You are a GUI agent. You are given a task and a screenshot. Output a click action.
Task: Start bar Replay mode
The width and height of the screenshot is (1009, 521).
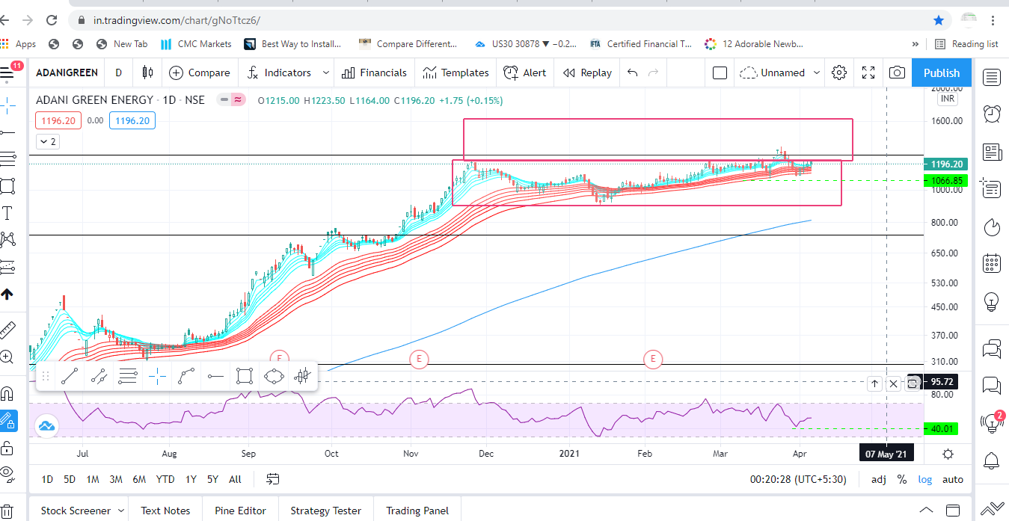tap(587, 73)
